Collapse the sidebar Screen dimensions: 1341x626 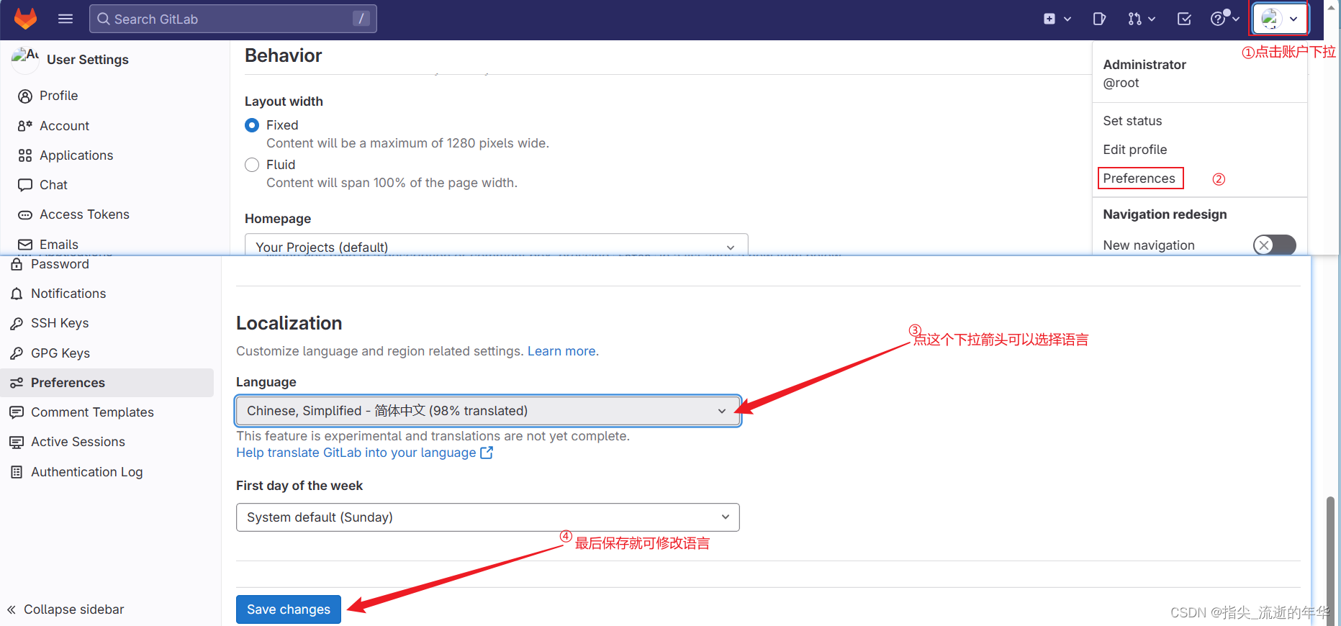point(66,609)
